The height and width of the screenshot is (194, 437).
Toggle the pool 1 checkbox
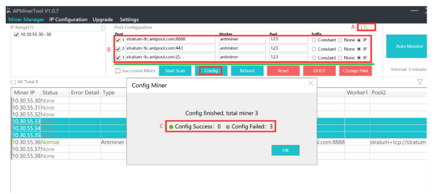[118, 40]
